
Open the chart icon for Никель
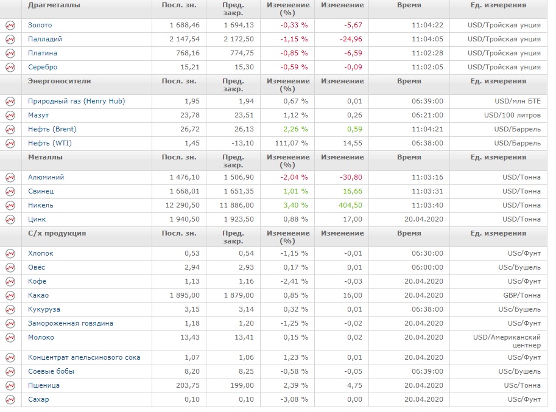tap(10, 206)
